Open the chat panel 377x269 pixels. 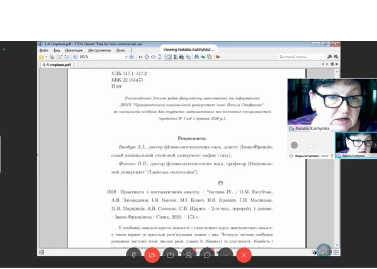point(207,255)
